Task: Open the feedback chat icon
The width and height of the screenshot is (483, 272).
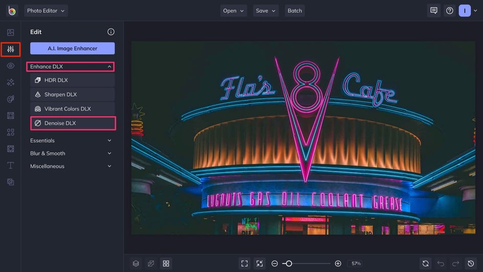Action: coord(434,11)
